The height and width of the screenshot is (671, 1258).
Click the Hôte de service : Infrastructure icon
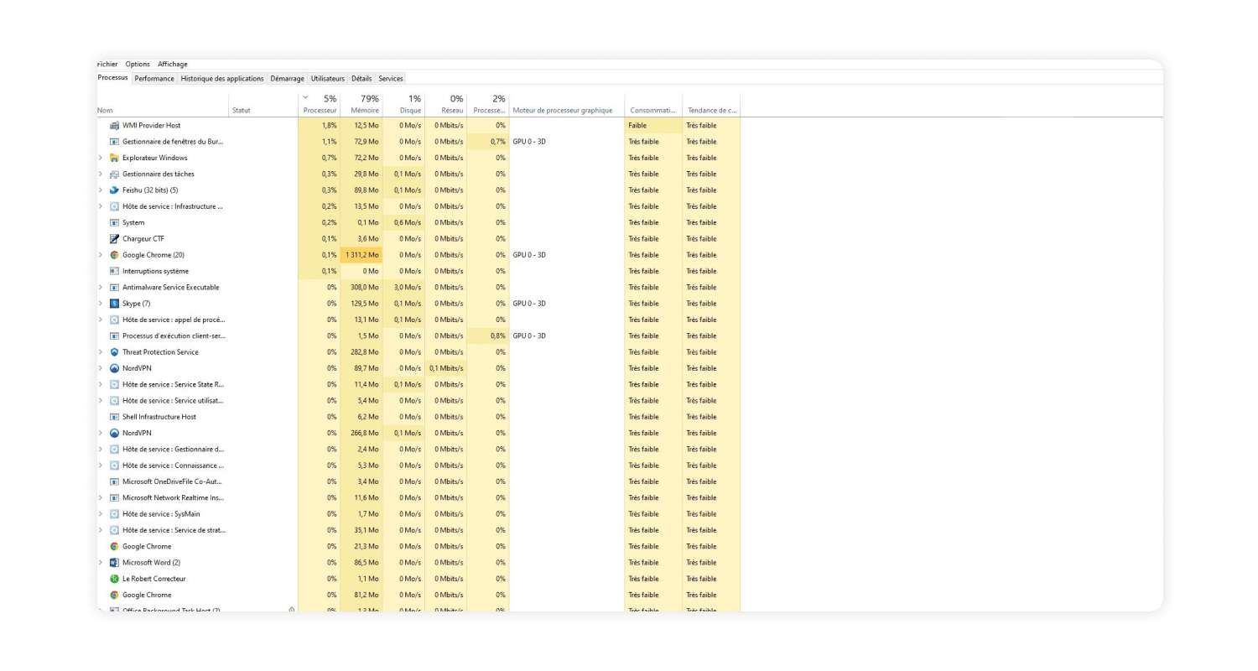114,206
